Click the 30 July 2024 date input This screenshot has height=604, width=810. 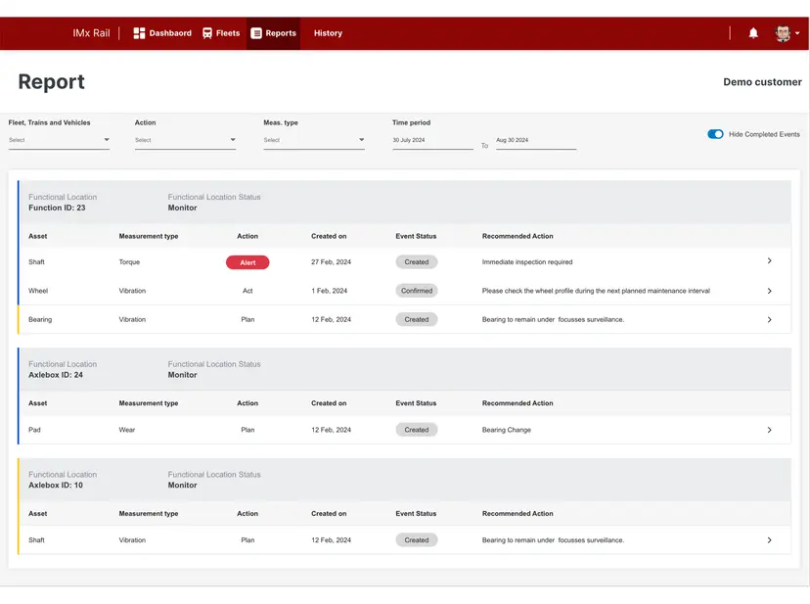click(430, 139)
